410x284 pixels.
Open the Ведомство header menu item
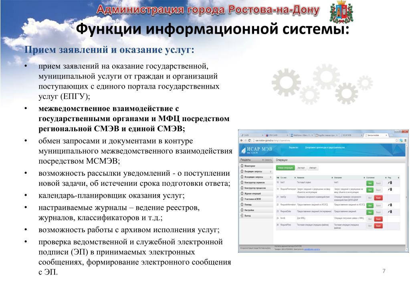pos(293,148)
